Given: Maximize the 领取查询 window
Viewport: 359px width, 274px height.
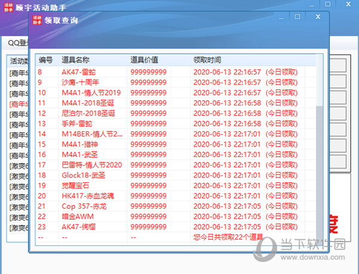Looking at the screenshot, I should click(297, 17).
